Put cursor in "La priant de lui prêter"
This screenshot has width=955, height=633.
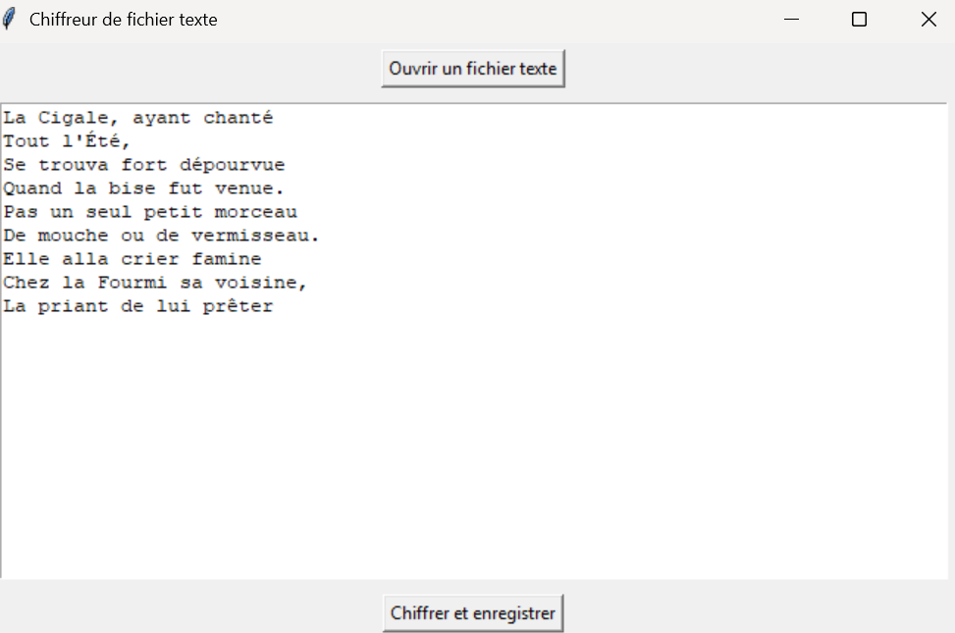pyautogui.click(x=137, y=307)
